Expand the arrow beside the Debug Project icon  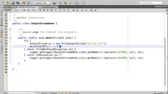coord(79,3)
